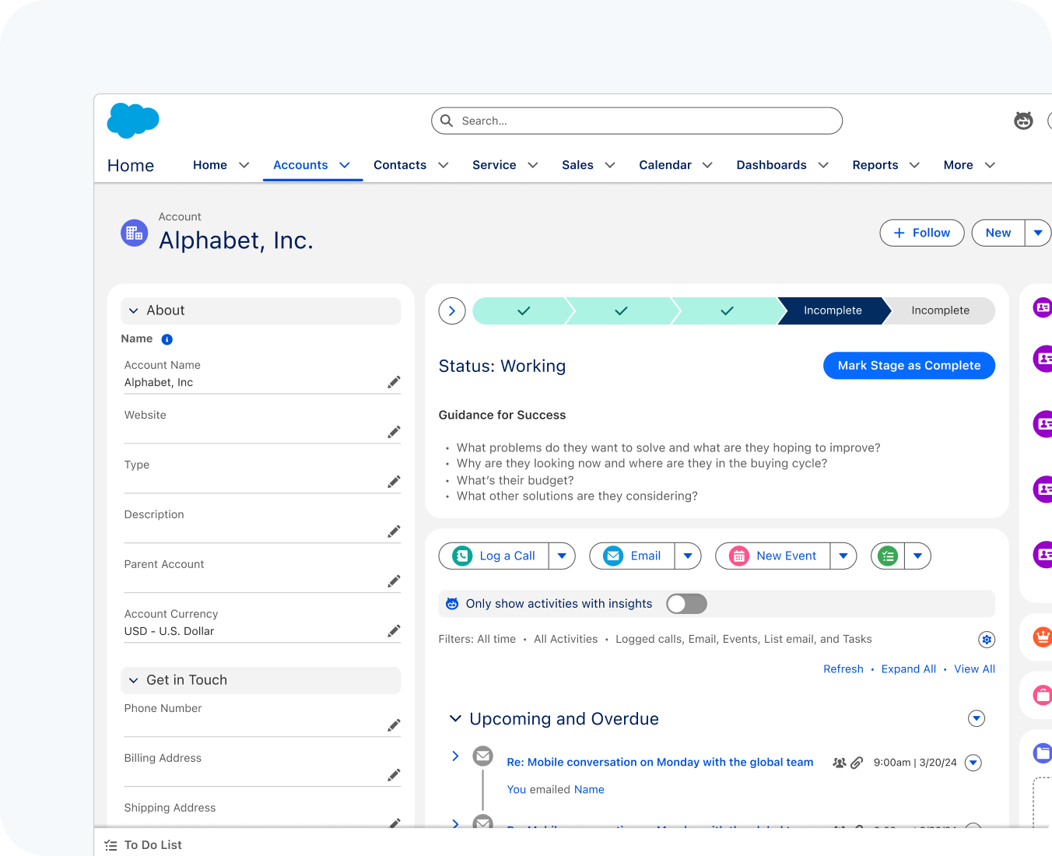Click the orange crown icon in right sidebar
The image size is (1052, 856).
1042,637
